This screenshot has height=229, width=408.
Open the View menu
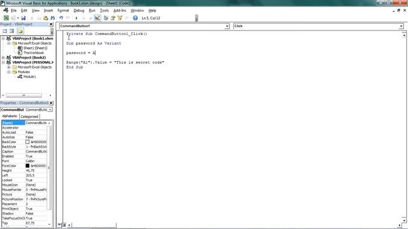tap(36, 10)
